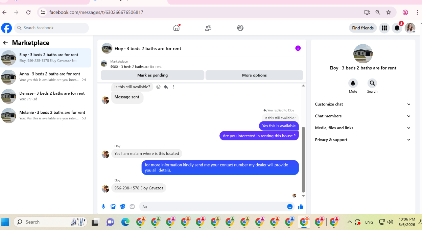422x230 pixels.
Task: Open listing thumbnail in right panel
Action: click(363, 53)
